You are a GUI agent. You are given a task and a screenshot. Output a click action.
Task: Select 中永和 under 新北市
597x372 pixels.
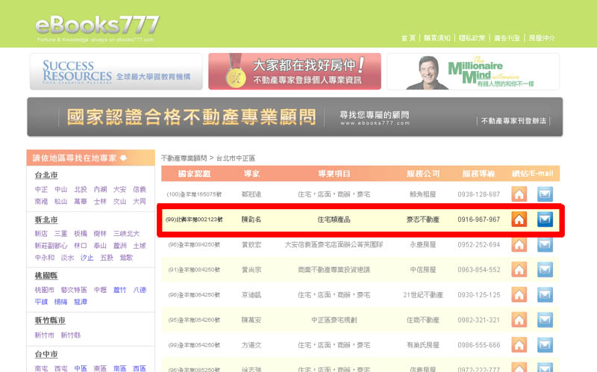coord(45,258)
